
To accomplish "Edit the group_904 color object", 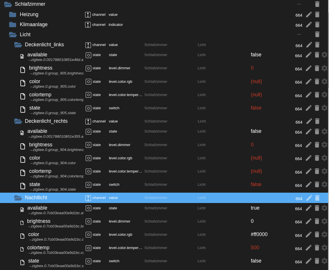I will [x=308, y=158].
